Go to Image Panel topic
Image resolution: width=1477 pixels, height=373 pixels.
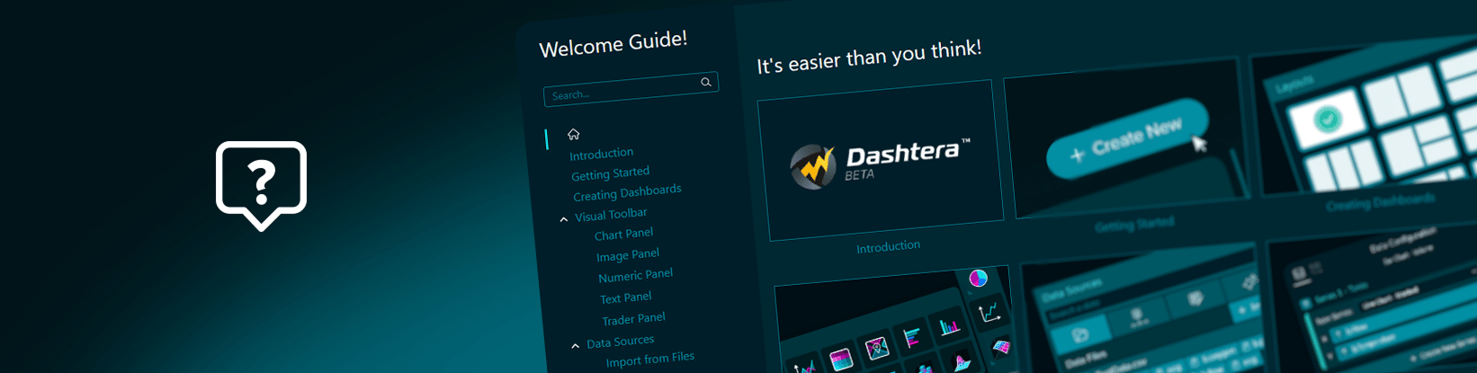(627, 254)
